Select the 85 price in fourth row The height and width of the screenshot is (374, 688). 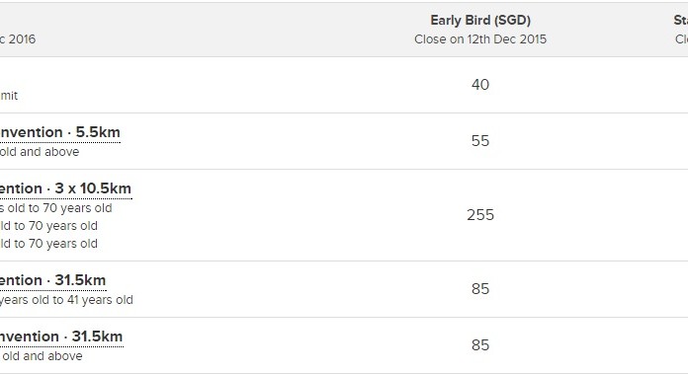pyautogui.click(x=480, y=289)
